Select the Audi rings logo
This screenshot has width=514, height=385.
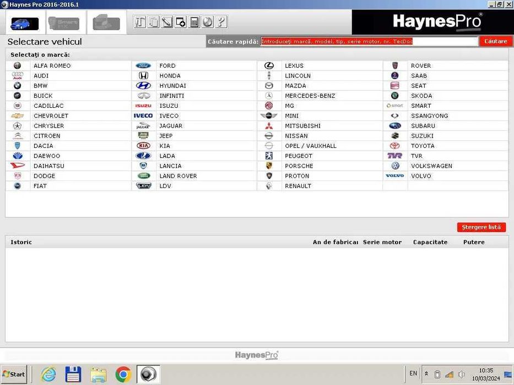(x=18, y=76)
